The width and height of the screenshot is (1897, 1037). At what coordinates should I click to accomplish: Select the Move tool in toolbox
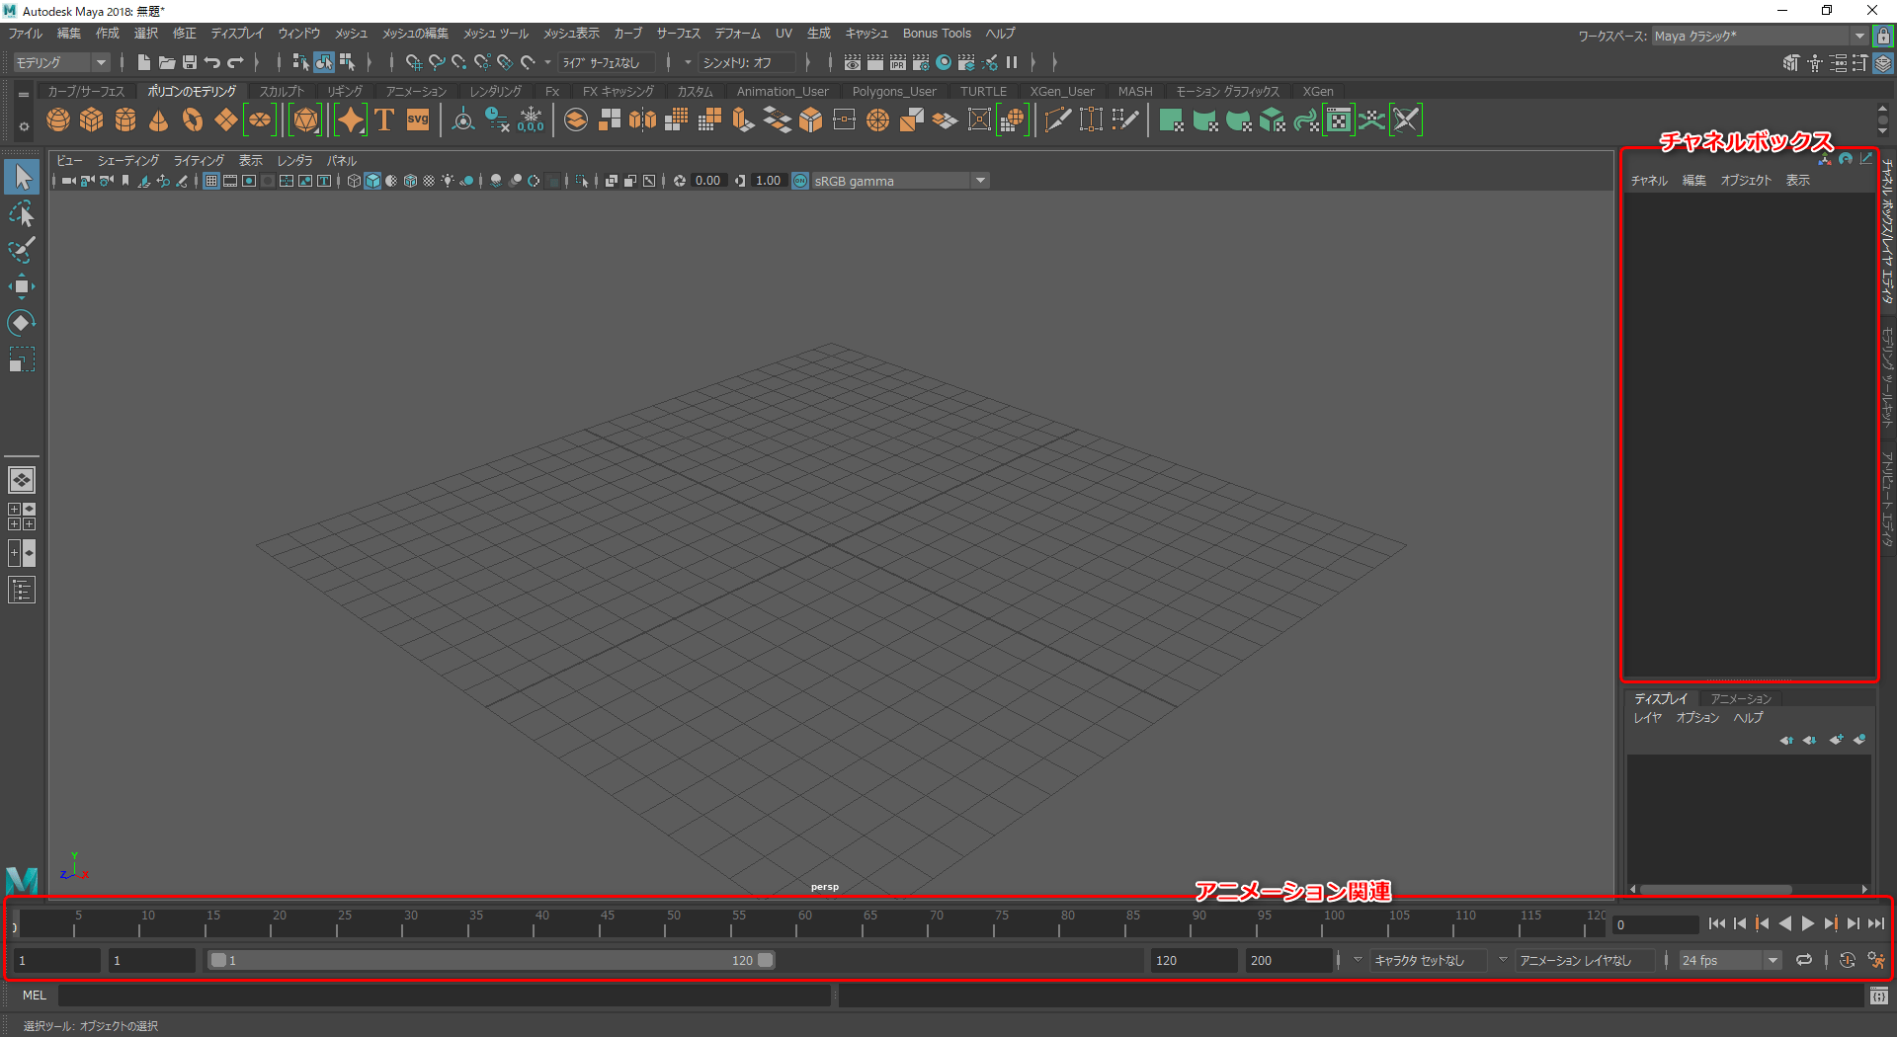pyautogui.click(x=22, y=286)
